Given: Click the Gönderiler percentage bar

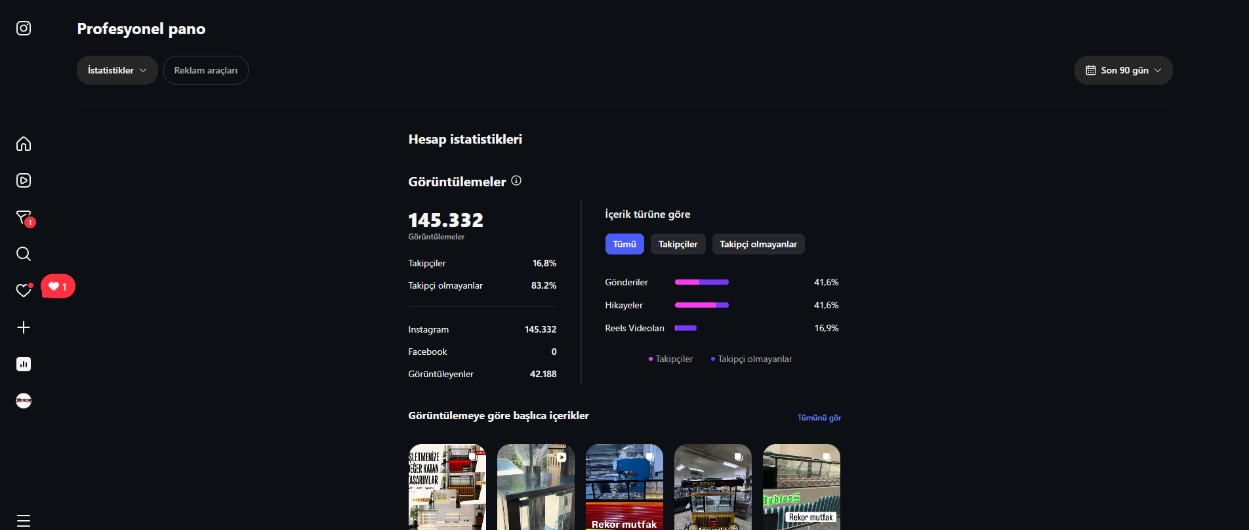Looking at the screenshot, I should tap(702, 282).
